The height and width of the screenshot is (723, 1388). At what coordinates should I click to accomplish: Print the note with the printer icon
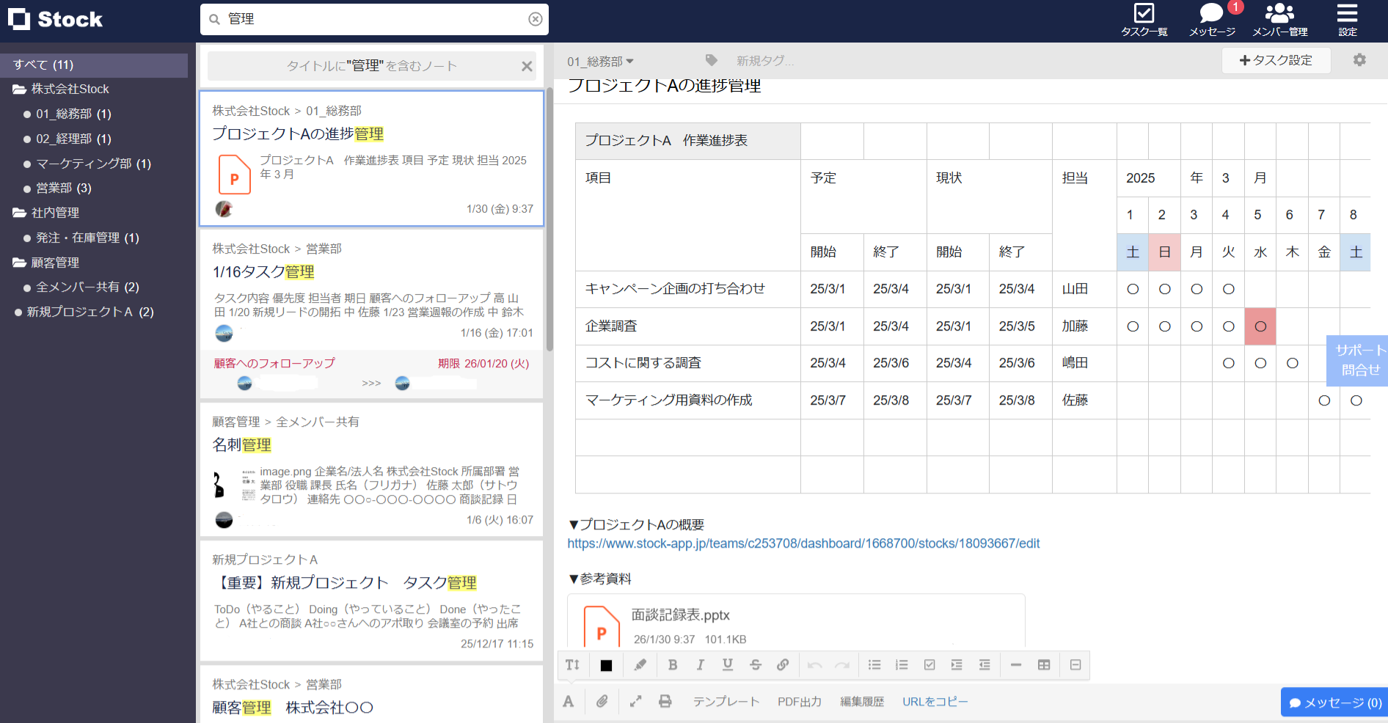point(665,702)
